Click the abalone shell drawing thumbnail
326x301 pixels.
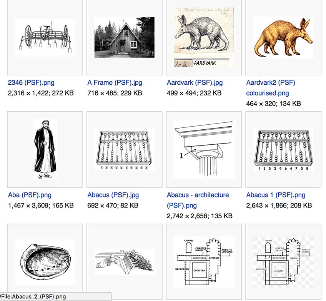pyautogui.click(x=45, y=262)
